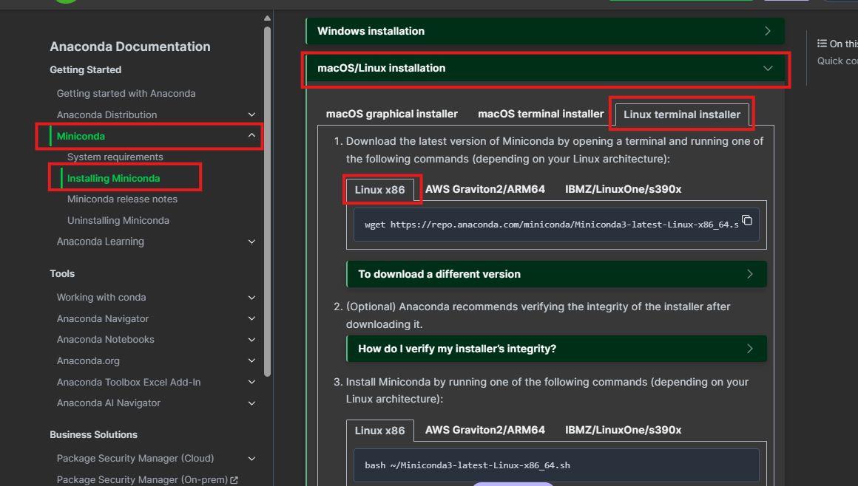858x486 pixels.
Task: Open Anaconda.org sidebar link
Action: (x=88, y=361)
